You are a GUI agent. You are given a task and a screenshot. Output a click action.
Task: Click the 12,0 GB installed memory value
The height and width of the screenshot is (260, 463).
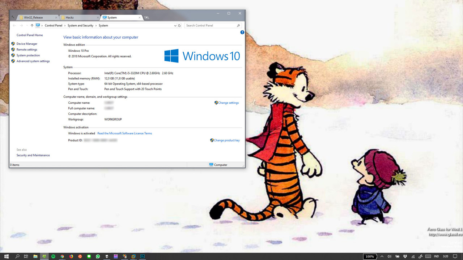pyautogui.click(x=119, y=78)
